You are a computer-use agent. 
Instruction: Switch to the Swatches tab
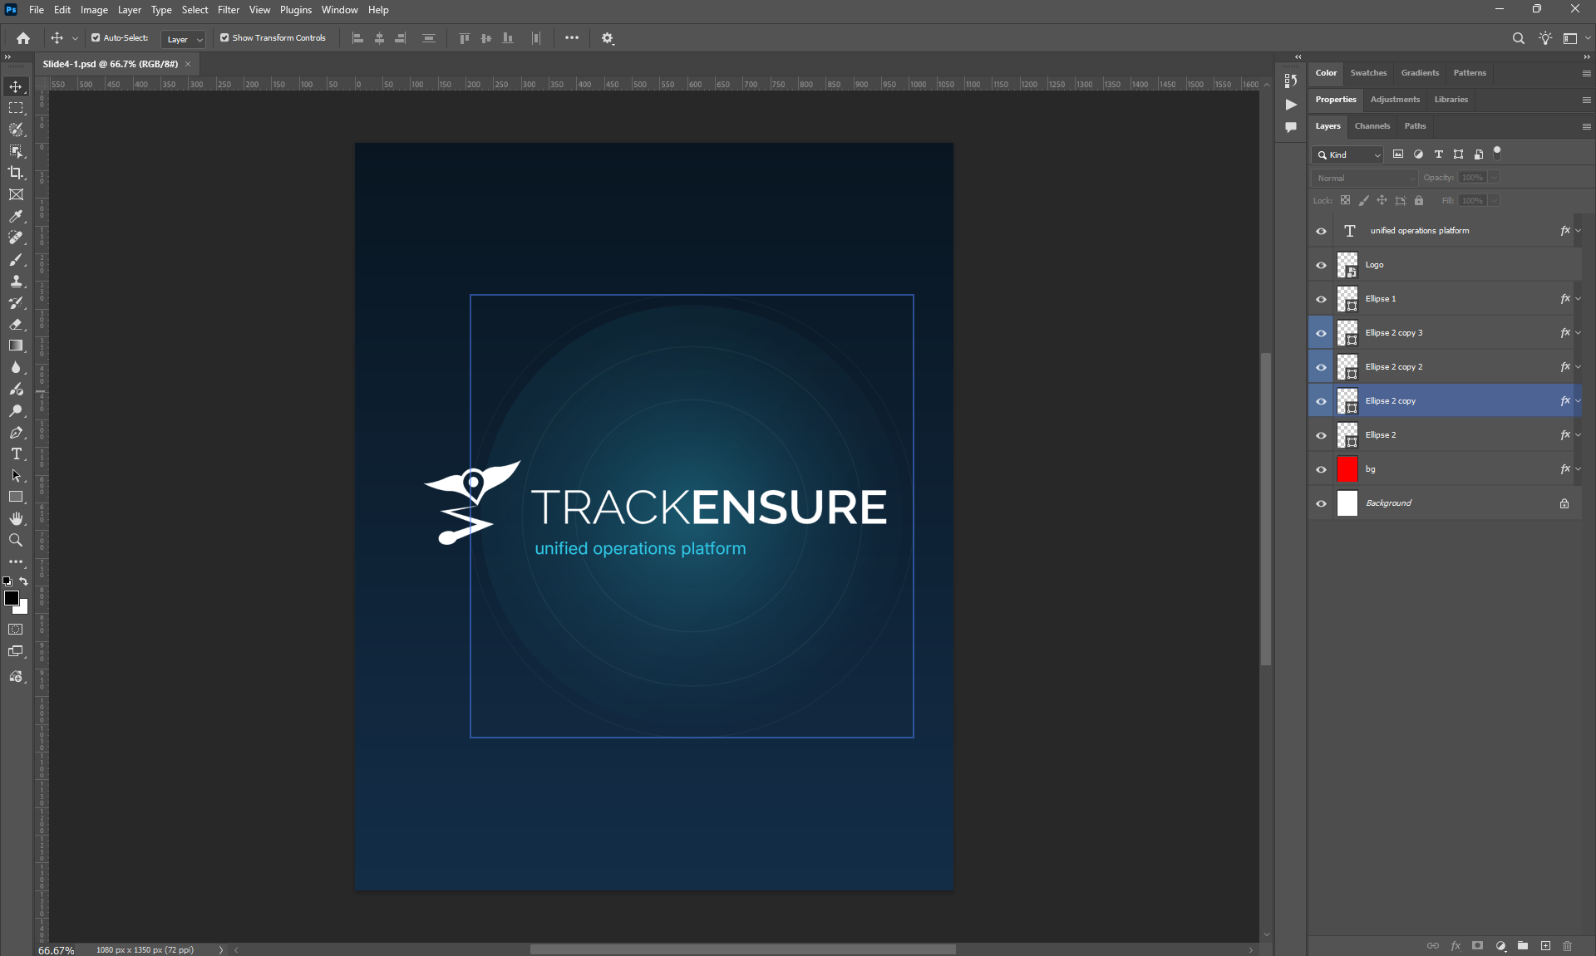tap(1368, 73)
